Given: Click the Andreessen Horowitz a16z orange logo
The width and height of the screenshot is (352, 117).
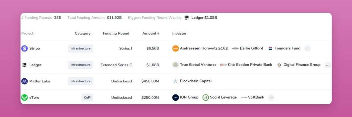Looking at the screenshot, I should [x=175, y=48].
